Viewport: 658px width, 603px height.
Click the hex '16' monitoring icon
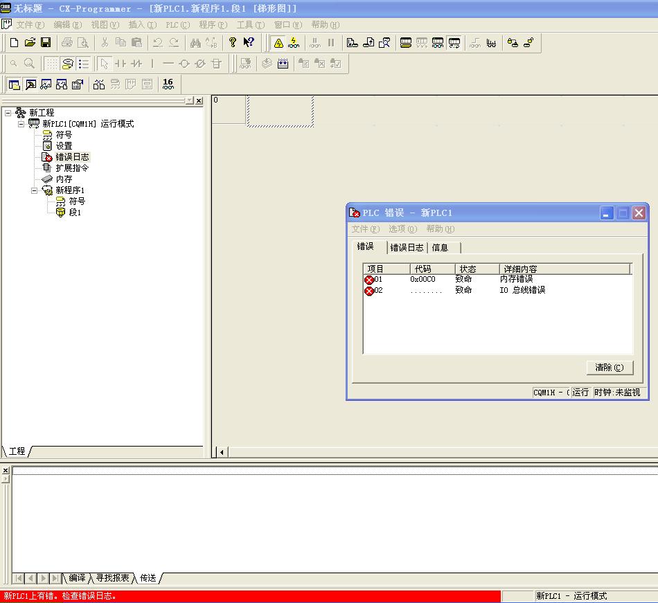point(168,84)
